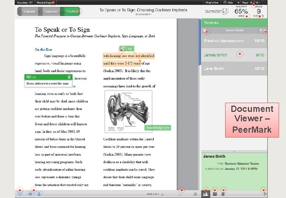Screen dimensions: 286x198
Task: Open the Paper 18 of 18 dropdown
Action: tap(251, 3)
